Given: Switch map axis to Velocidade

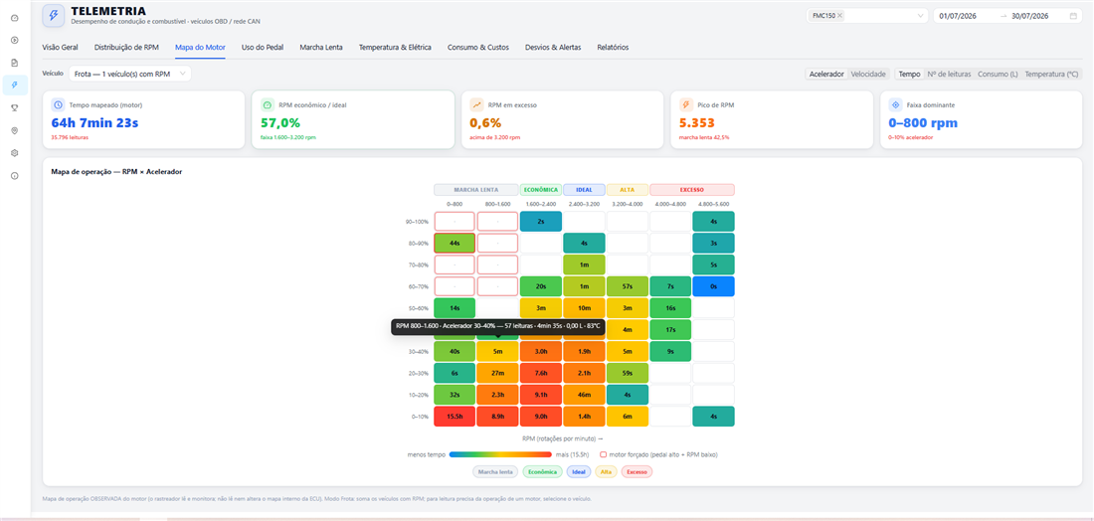Looking at the screenshot, I should click(x=868, y=74).
